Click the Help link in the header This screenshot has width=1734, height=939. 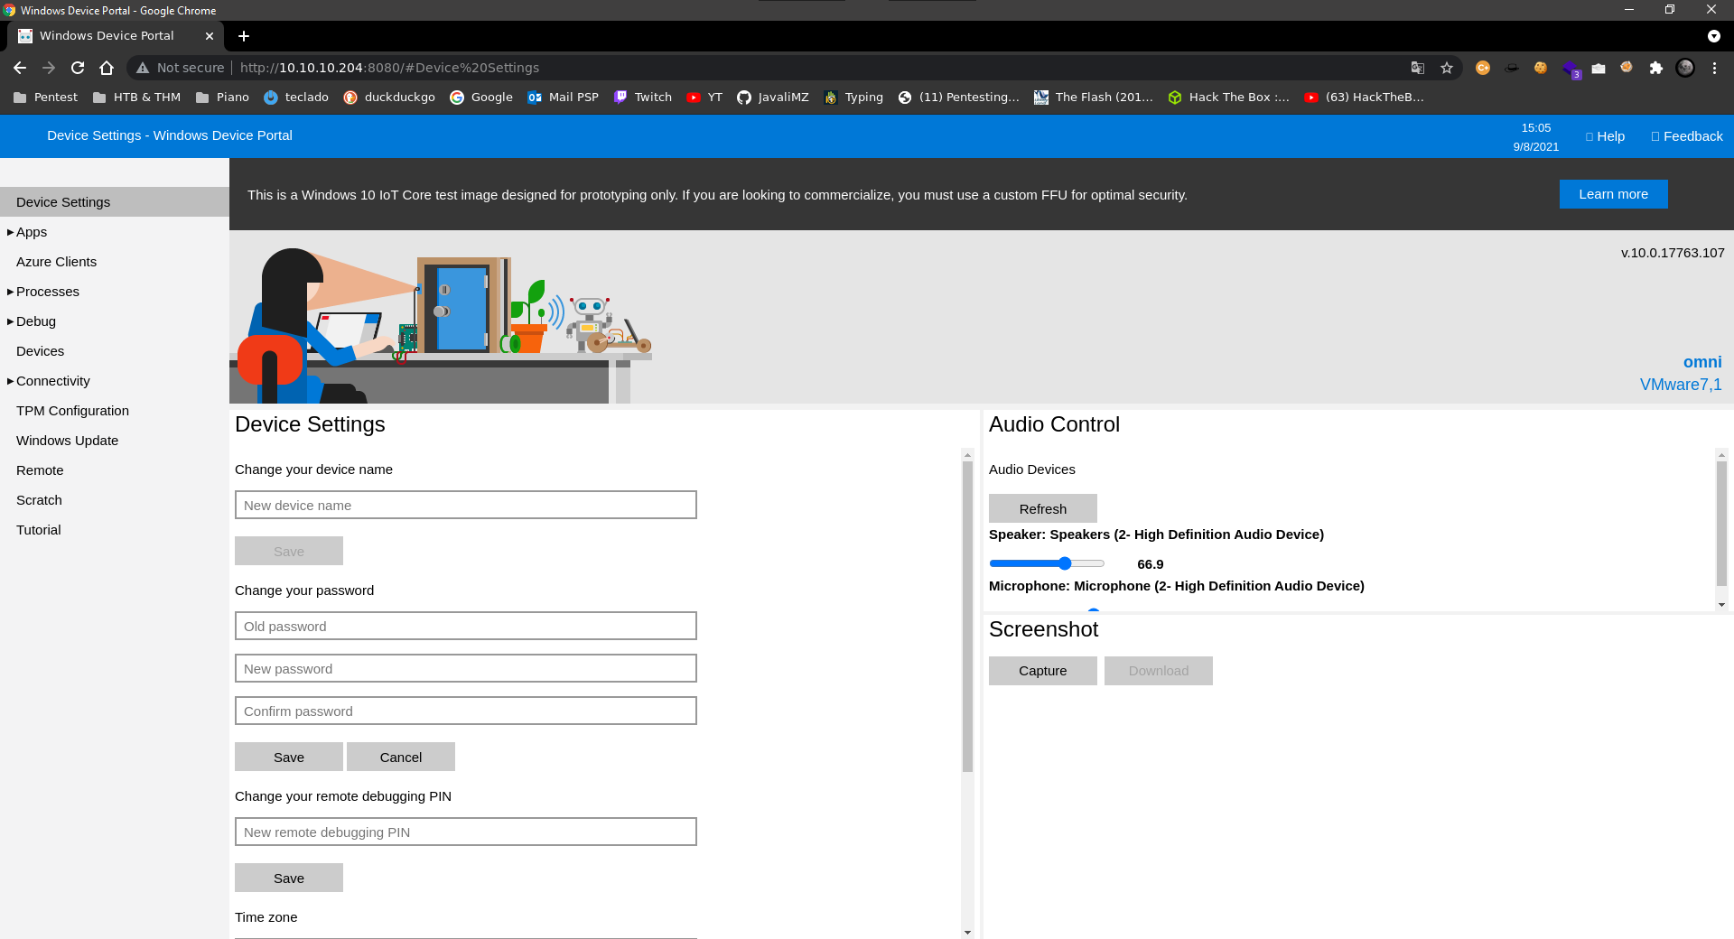1606,136
